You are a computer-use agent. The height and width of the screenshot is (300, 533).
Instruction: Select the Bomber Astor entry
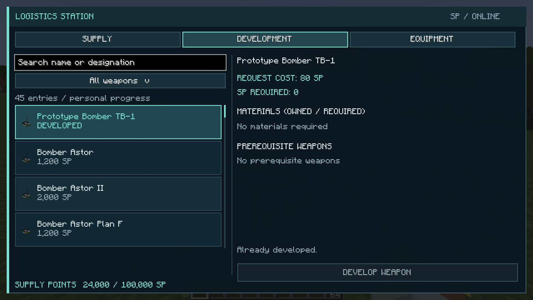click(x=118, y=158)
